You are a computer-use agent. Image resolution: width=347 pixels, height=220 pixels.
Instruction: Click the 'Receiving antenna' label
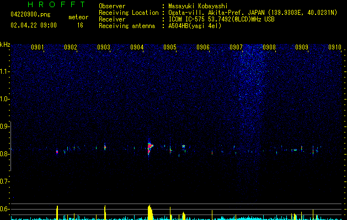(127, 26)
